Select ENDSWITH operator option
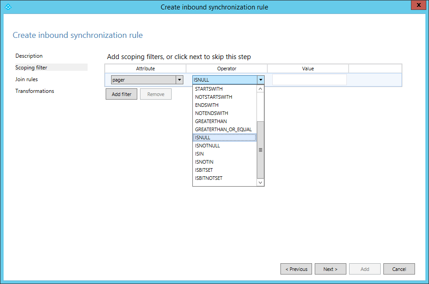The image size is (429, 284). coord(207,105)
